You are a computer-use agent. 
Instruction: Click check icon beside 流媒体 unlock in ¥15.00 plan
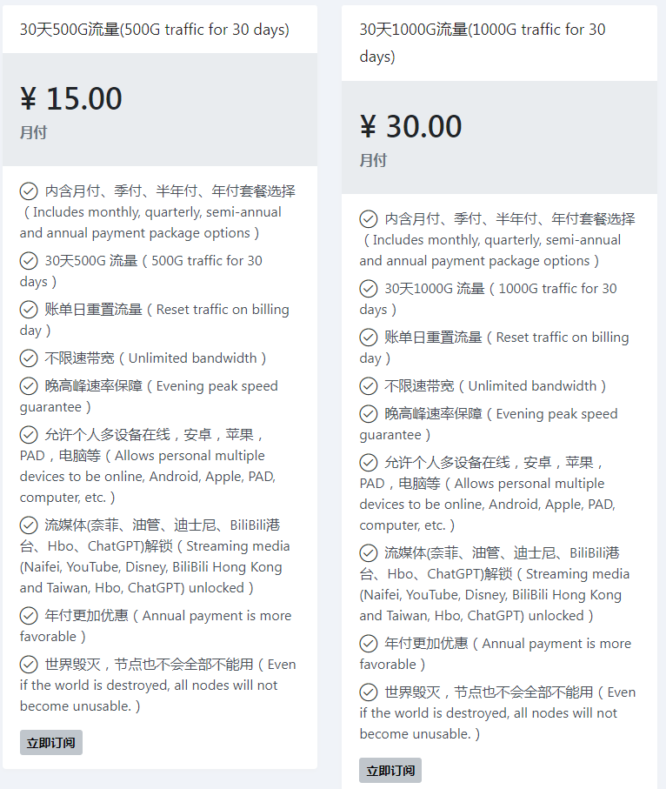(x=29, y=525)
